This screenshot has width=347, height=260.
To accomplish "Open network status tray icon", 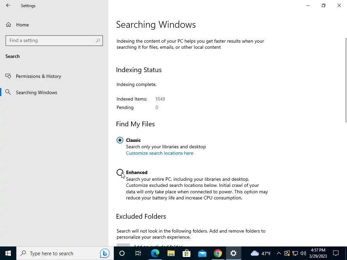I will (x=295, y=253).
